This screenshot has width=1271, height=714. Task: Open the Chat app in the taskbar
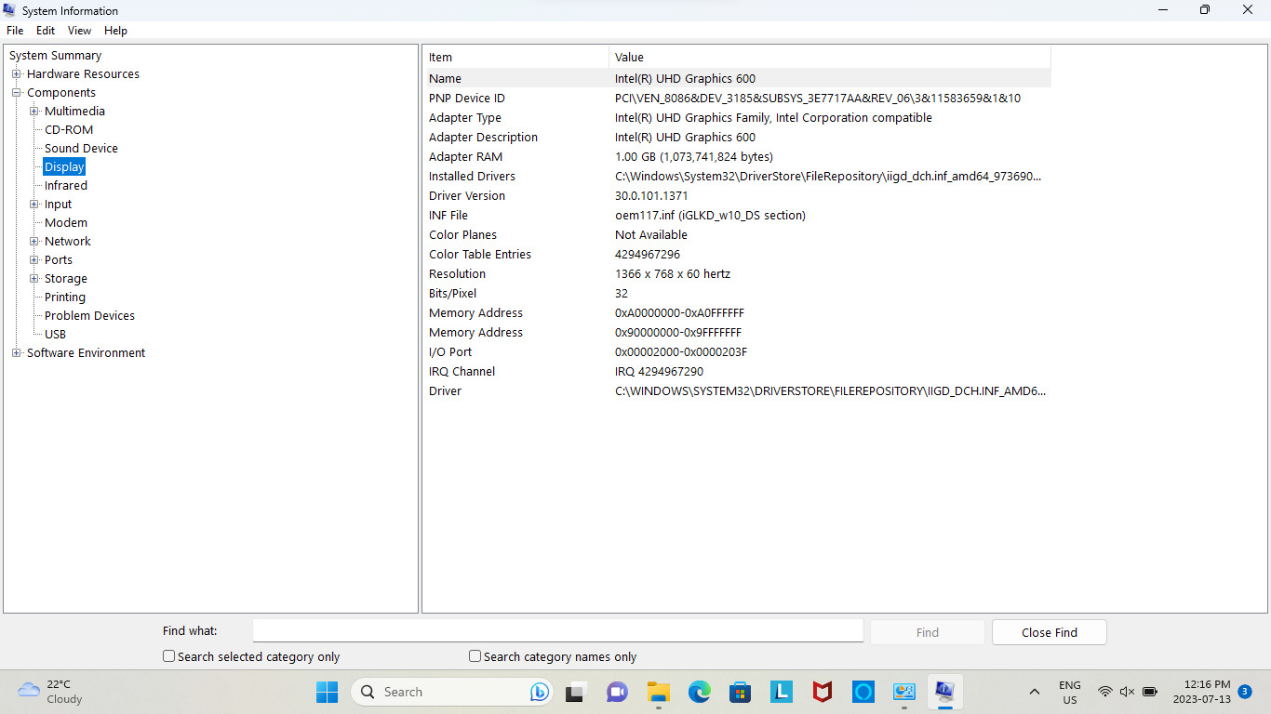click(x=617, y=692)
